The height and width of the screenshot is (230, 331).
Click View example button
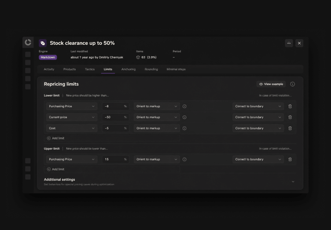point(271,84)
